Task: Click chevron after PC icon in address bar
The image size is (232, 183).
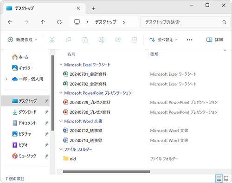Action: click(87, 22)
